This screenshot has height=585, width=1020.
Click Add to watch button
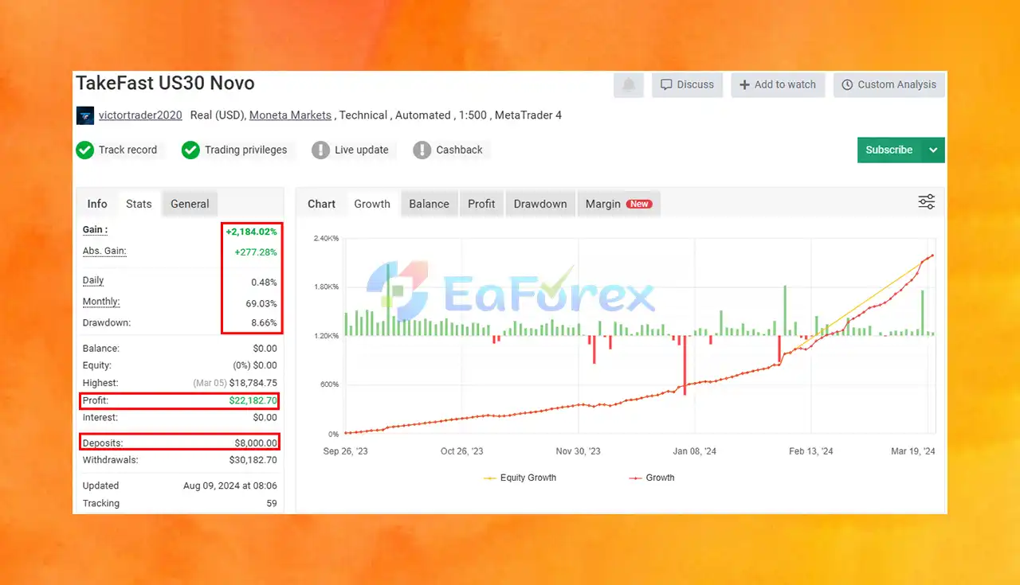click(x=778, y=84)
